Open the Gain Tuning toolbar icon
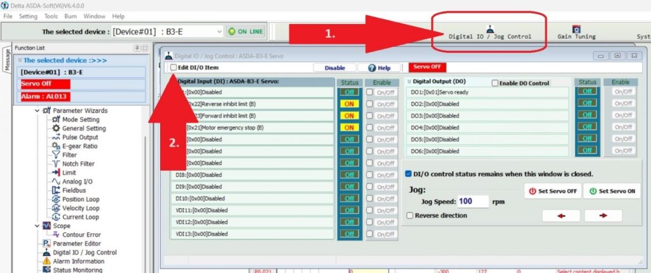 tap(576, 32)
